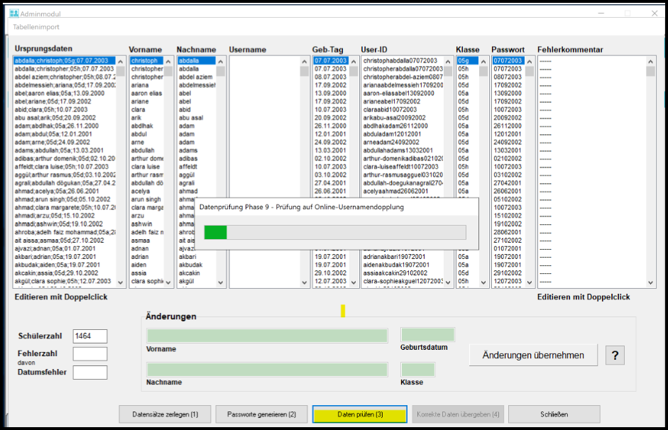Screen dimensions: 668x430
Task: Click scroll down arrow of Fehlerkommentar list
Action: tap(650, 282)
